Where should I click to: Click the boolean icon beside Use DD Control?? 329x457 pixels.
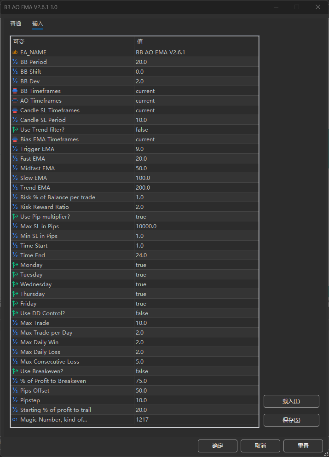coord(15,313)
